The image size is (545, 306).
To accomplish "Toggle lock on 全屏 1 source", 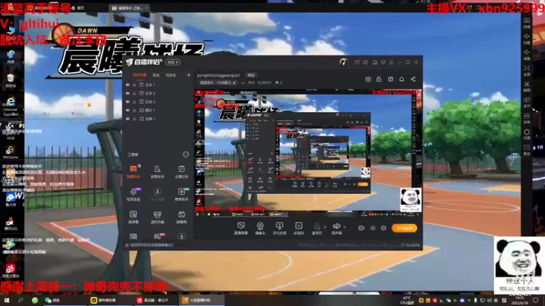I will pyautogui.click(x=134, y=118).
